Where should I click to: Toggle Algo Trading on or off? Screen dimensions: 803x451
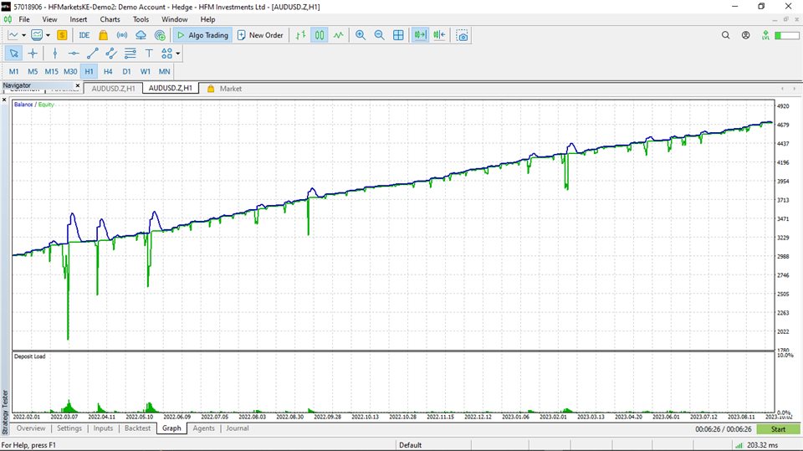coord(202,35)
